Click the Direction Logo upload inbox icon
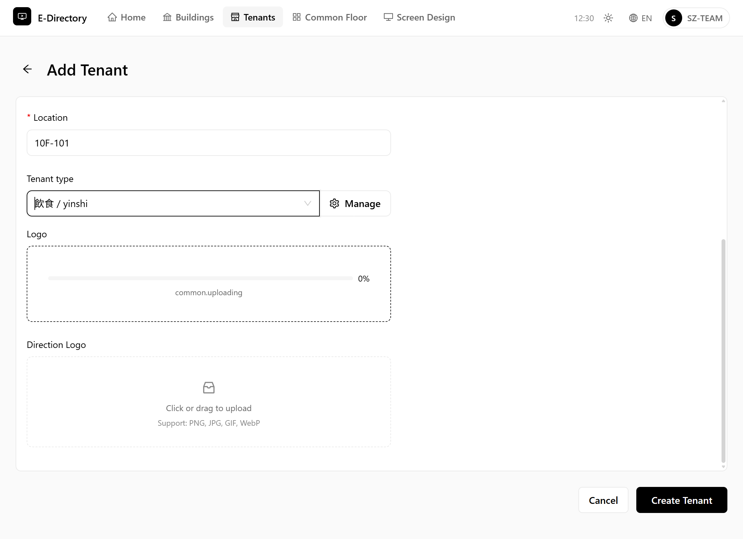The image size is (743, 539). [209, 388]
